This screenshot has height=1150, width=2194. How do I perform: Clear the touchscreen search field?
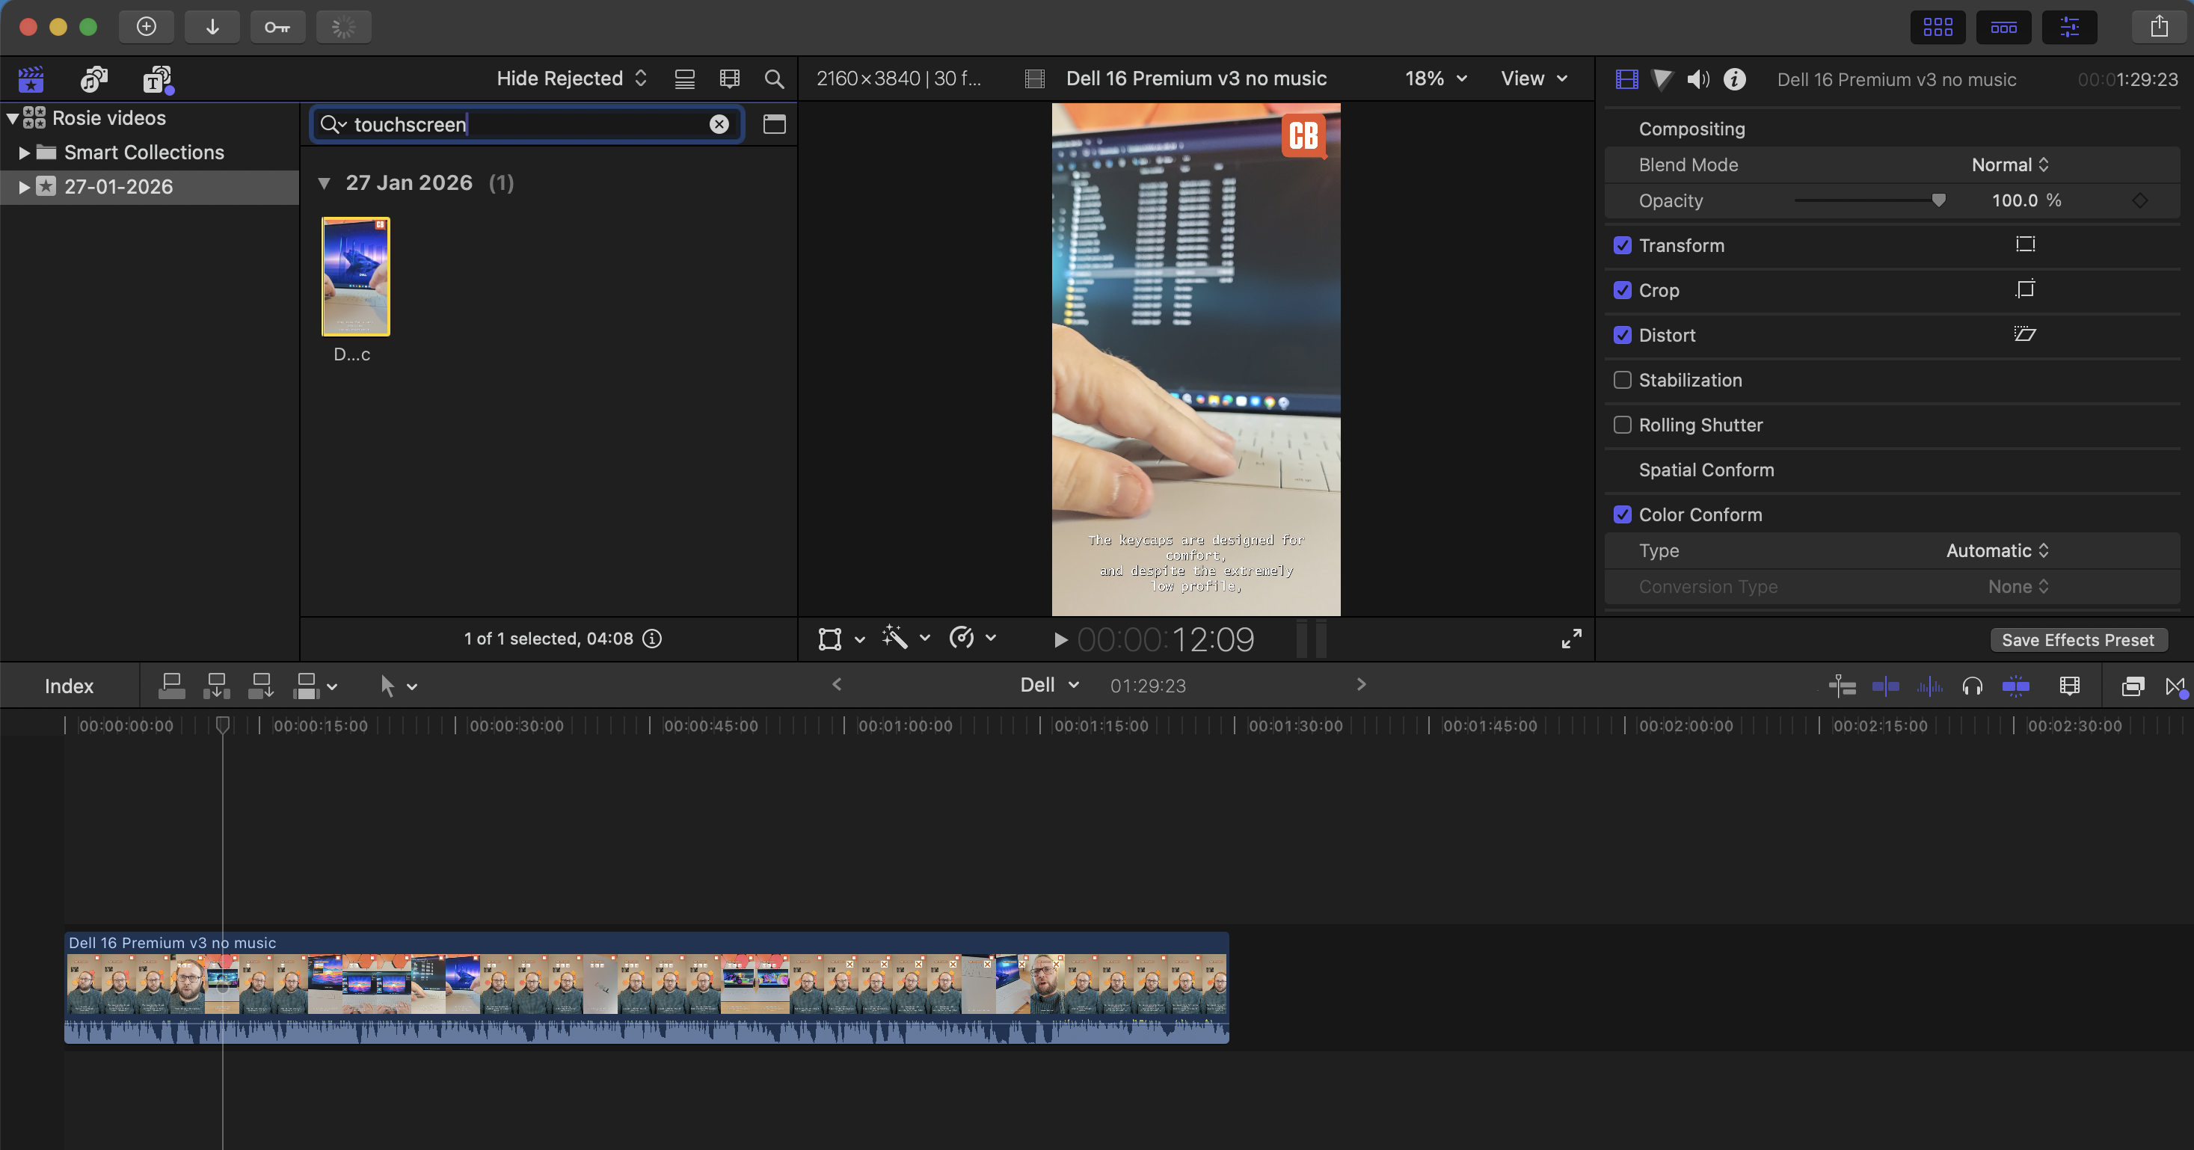[719, 124]
